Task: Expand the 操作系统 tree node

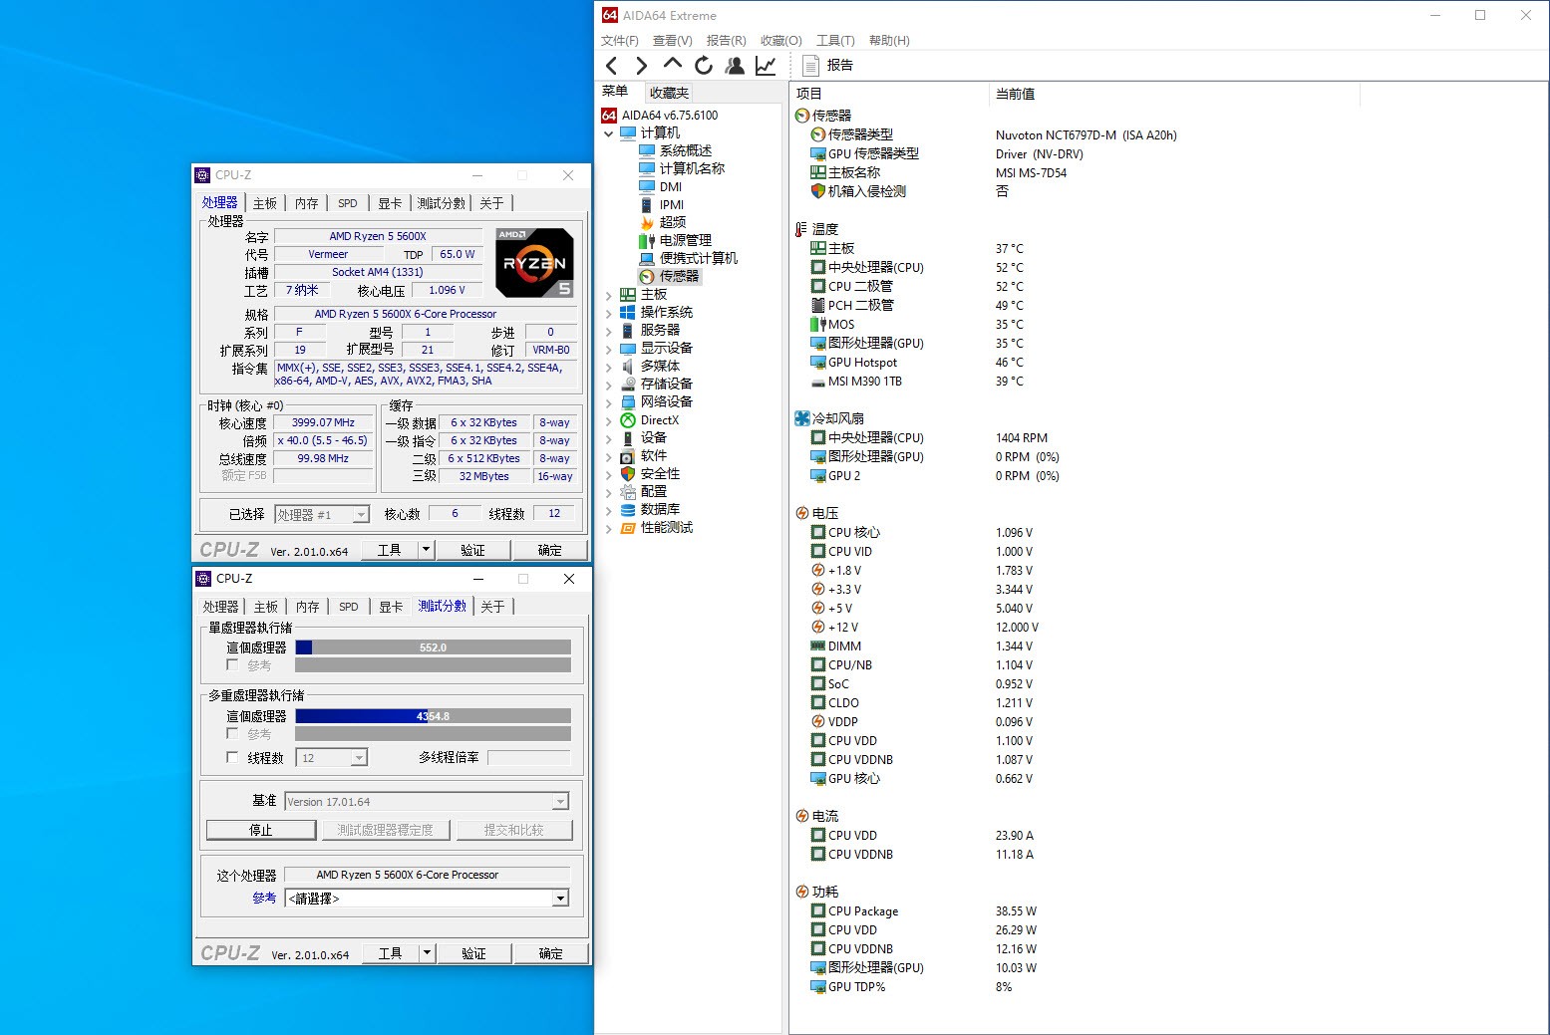Action: click(x=609, y=312)
